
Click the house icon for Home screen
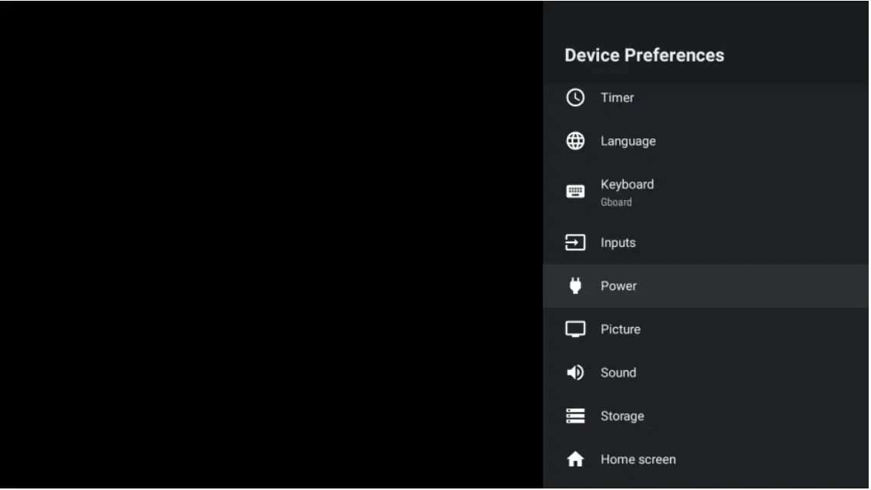(x=575, y=458)
